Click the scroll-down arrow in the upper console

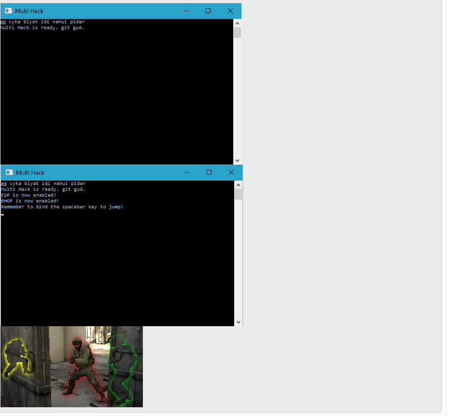pos(237,161)
